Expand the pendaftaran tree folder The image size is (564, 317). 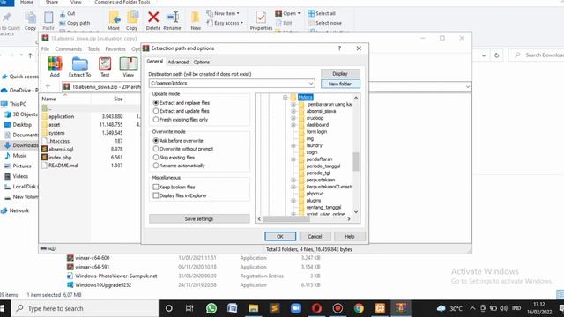click(x=293, y=159)
